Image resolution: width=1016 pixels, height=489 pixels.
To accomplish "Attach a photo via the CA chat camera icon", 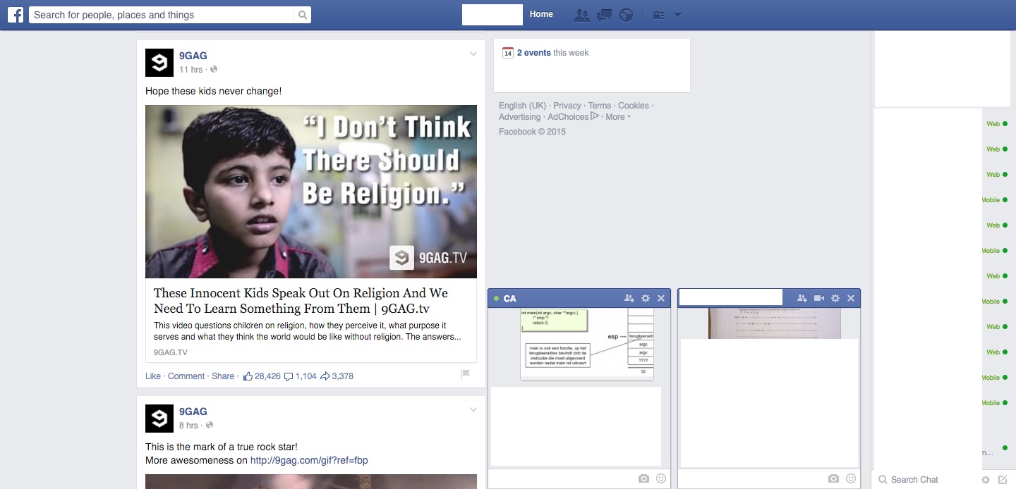I will pyautogui.click(x=643, y=479).
